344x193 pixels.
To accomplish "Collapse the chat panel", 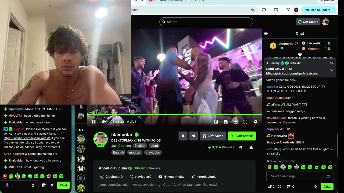I will tap(266, 34).
